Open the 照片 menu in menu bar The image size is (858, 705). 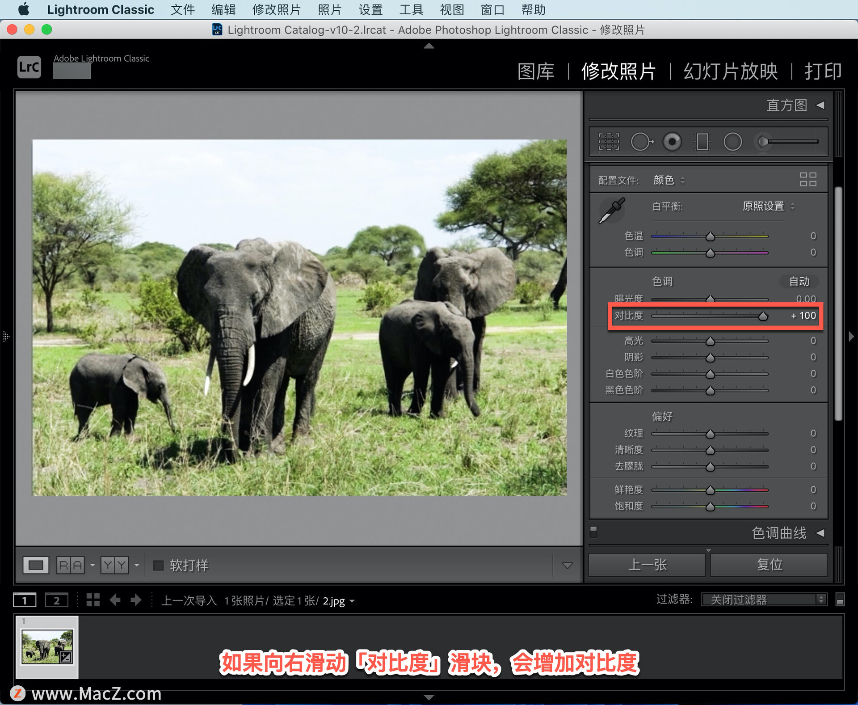(330, 9)
